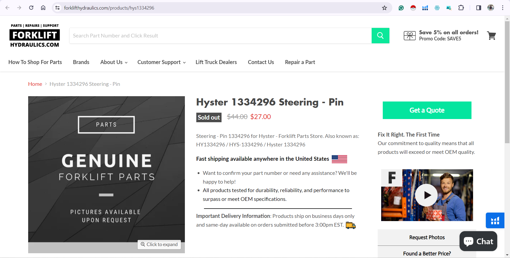Click the scrollbar down arrow
The width and height of the screenshot is (510, 258).
pyautogui.click(x=507, y=255)
